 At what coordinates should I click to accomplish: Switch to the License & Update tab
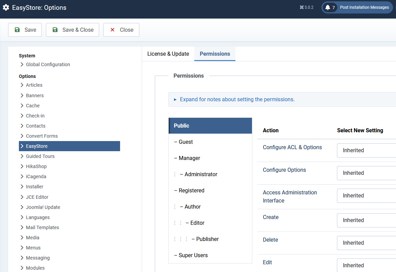click(x=168, y=54)
